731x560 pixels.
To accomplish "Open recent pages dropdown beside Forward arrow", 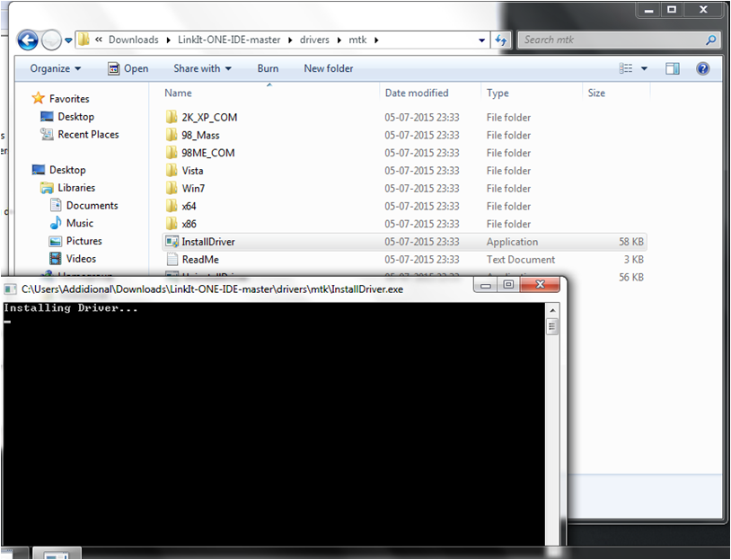I will 68,40.
